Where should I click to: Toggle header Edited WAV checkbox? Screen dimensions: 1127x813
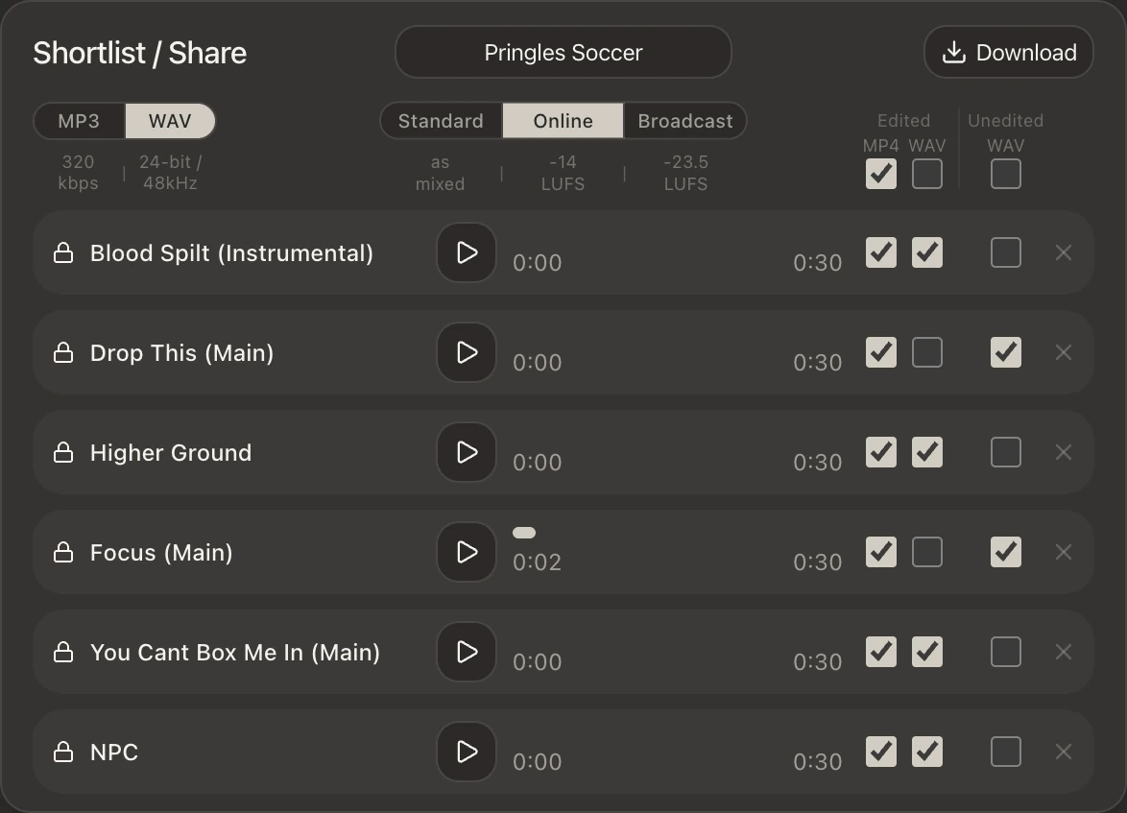[927, 174]
